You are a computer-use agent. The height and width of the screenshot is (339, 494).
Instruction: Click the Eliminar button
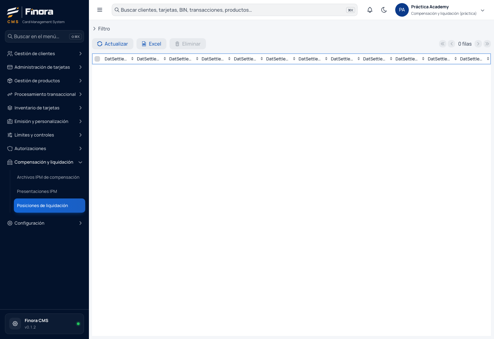tap(188, 44)
